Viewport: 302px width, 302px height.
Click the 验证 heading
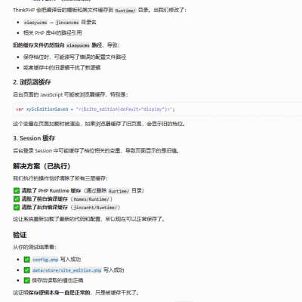coord(20,235)
